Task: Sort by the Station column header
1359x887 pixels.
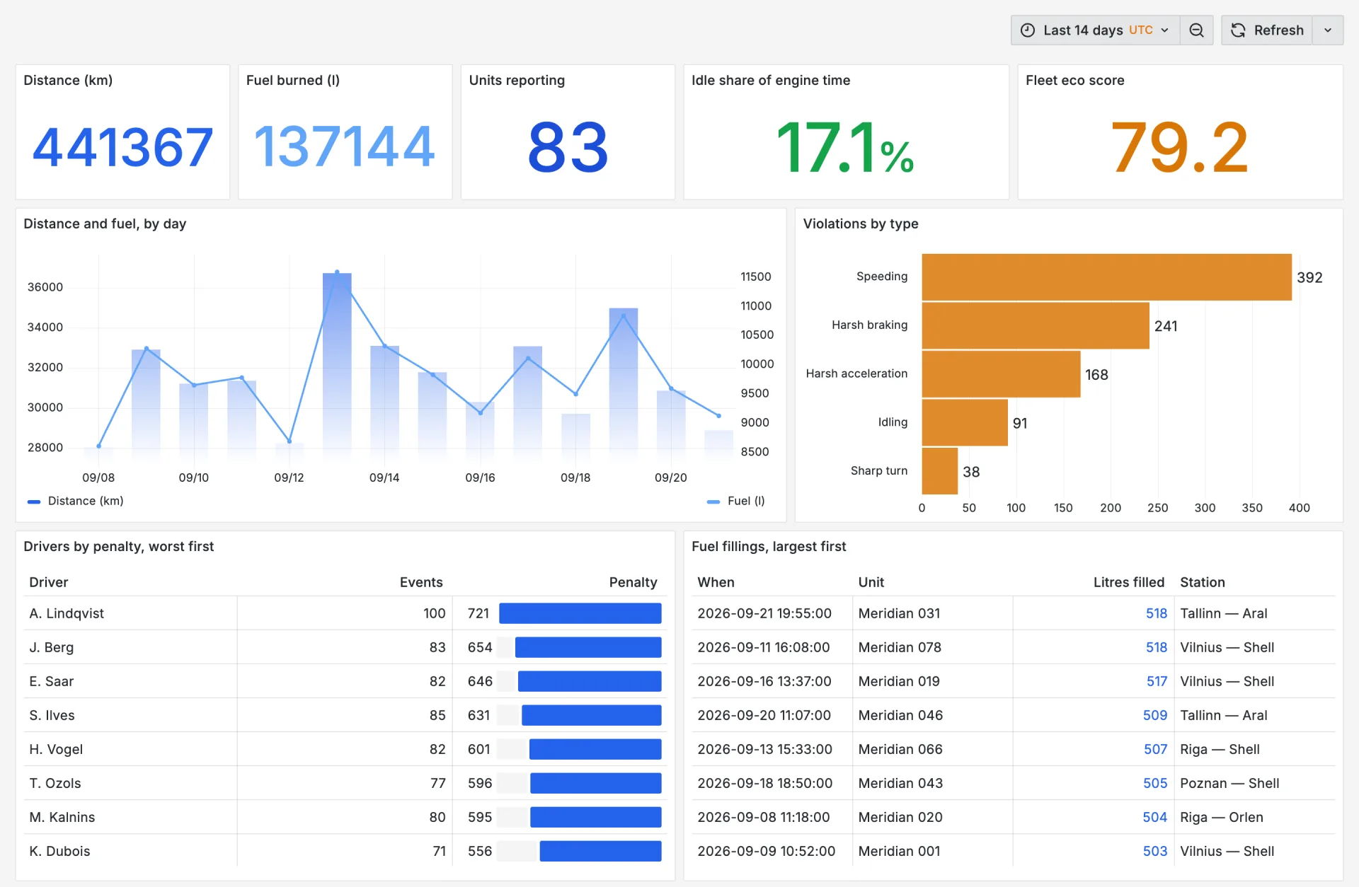Action: [x=1202, y=582]
